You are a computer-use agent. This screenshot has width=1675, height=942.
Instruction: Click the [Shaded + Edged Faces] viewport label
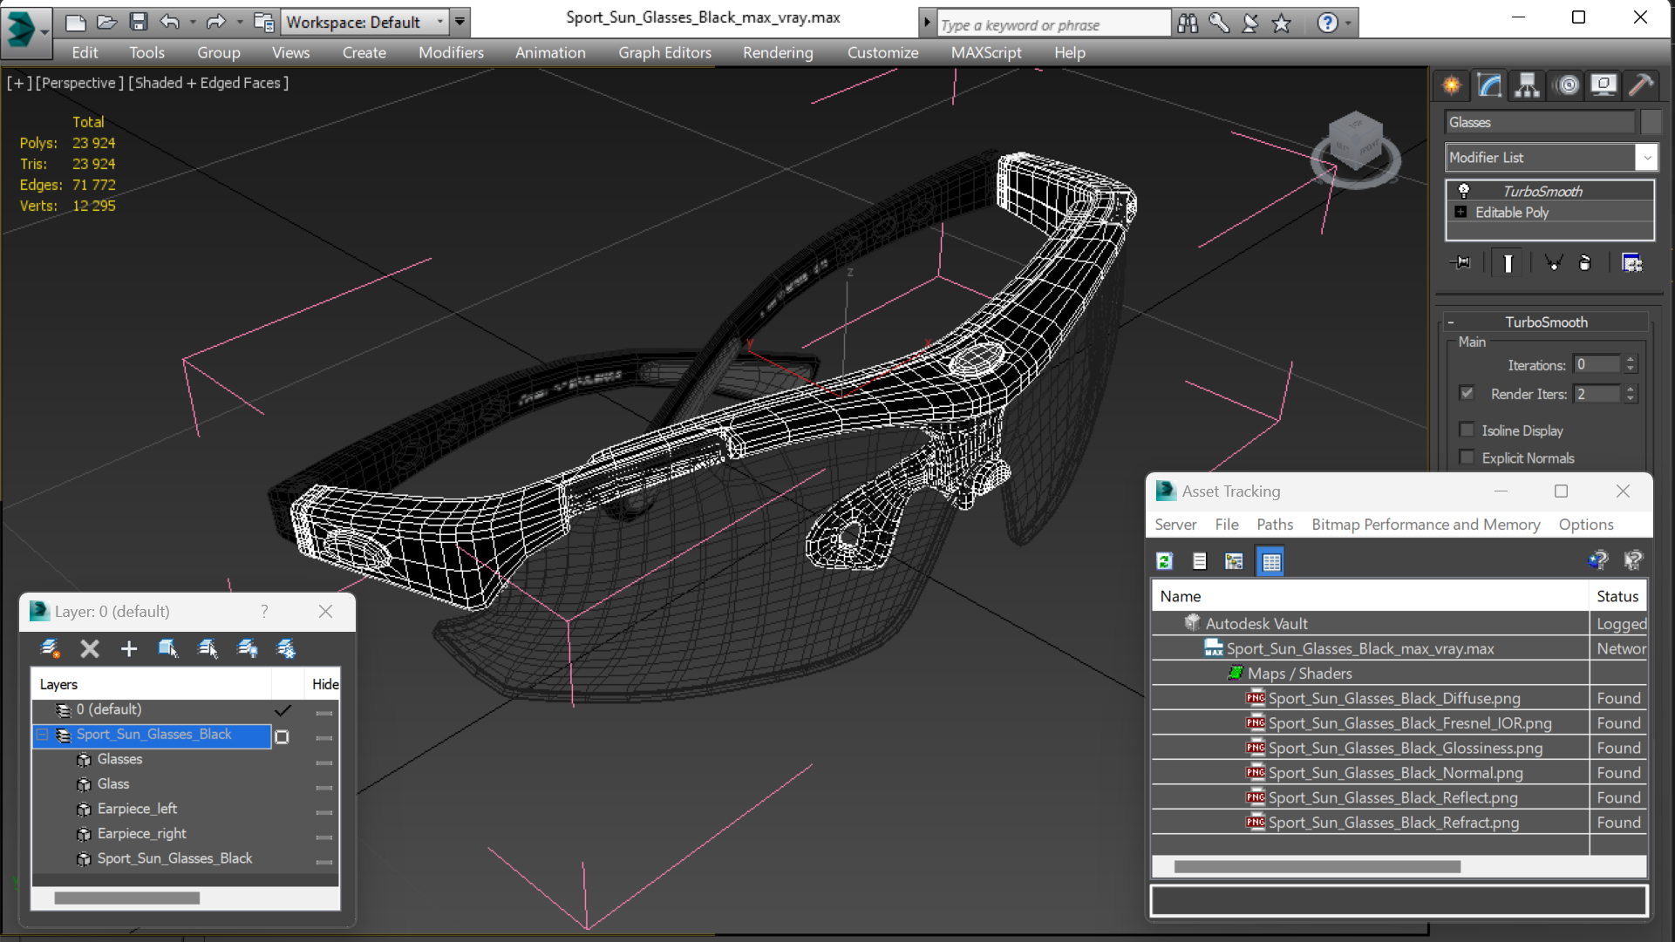[x=208, y=83]
